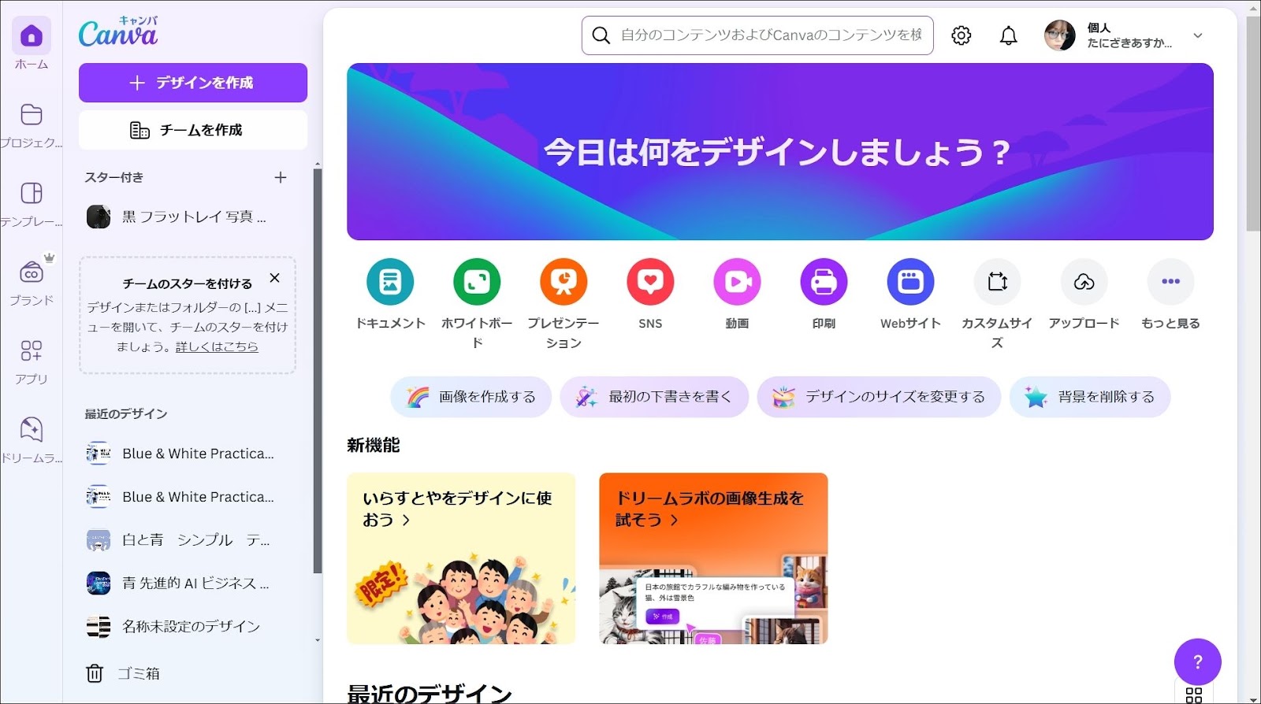1261x704 pixels.
Task: Open the purple help question button
Action: pos(1197,661)
